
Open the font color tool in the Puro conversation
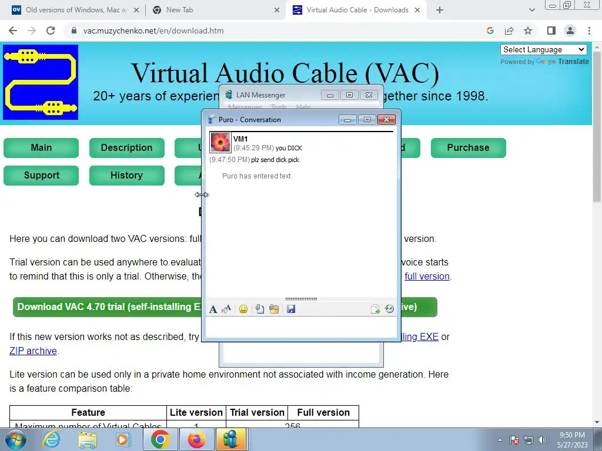pyautogui.click(x=226, y=309)
